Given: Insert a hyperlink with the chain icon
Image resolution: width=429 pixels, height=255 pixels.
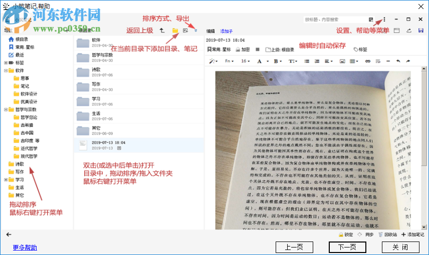Looking at the screenshot, I should [368, 61].
